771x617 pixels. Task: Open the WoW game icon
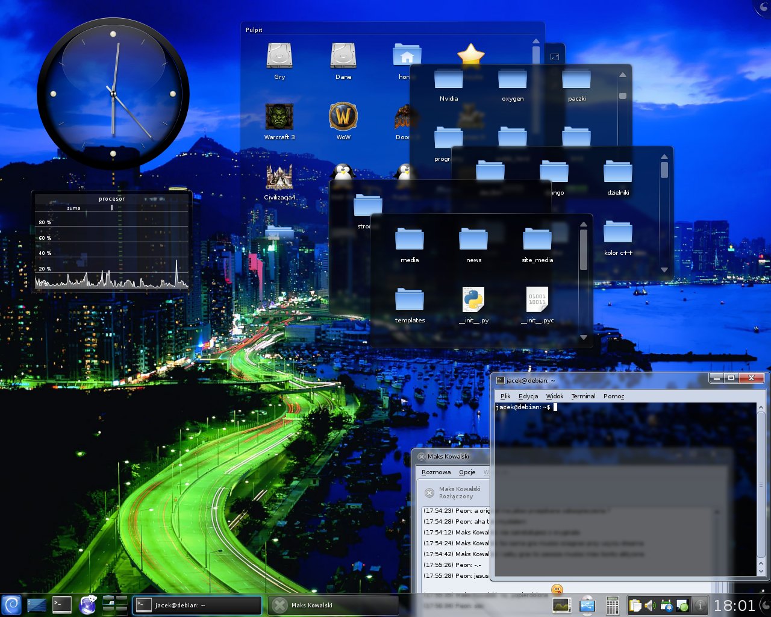tap(343, 117)
